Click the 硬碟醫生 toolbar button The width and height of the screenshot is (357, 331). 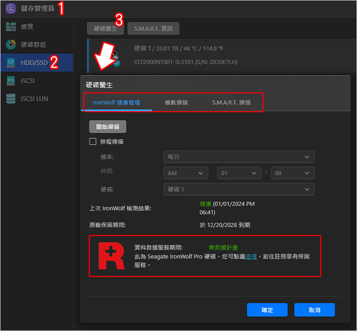click(106, 28)
